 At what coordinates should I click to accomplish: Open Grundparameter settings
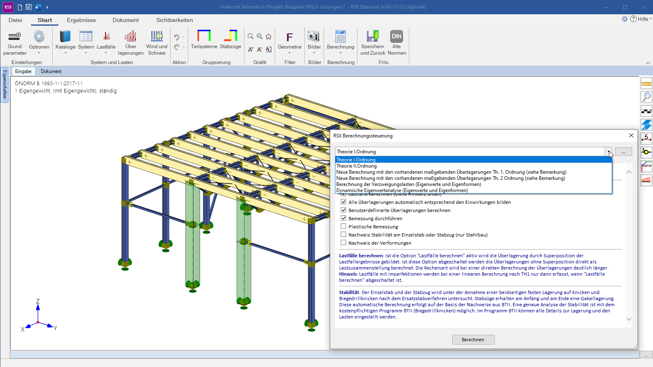point(15,42)
